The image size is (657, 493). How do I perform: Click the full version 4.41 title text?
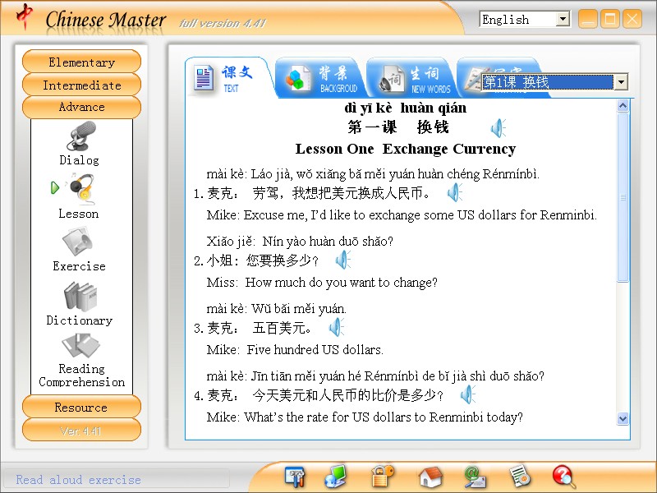(x=223, y=23)
